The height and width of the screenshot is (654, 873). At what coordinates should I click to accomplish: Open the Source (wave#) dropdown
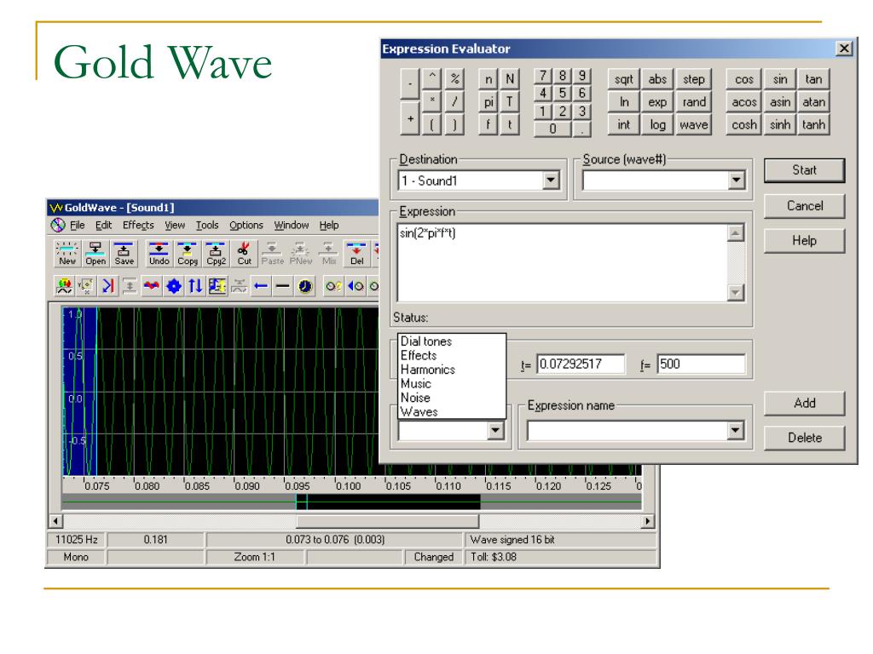[x=736, y=181]
